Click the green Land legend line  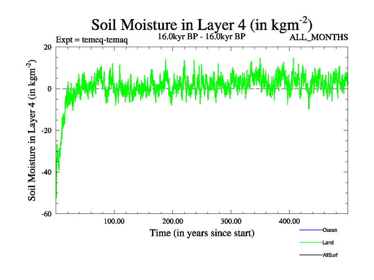(310, 243)
